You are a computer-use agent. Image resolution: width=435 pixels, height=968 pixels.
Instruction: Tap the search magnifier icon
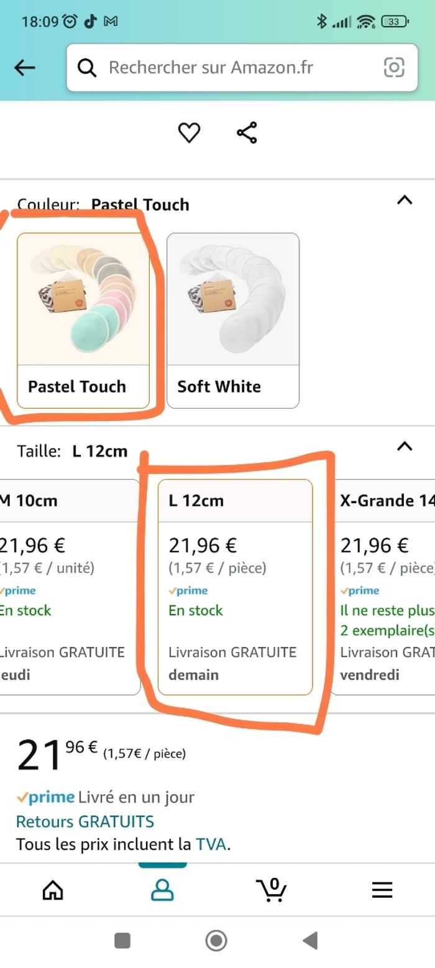coord(88,68)
